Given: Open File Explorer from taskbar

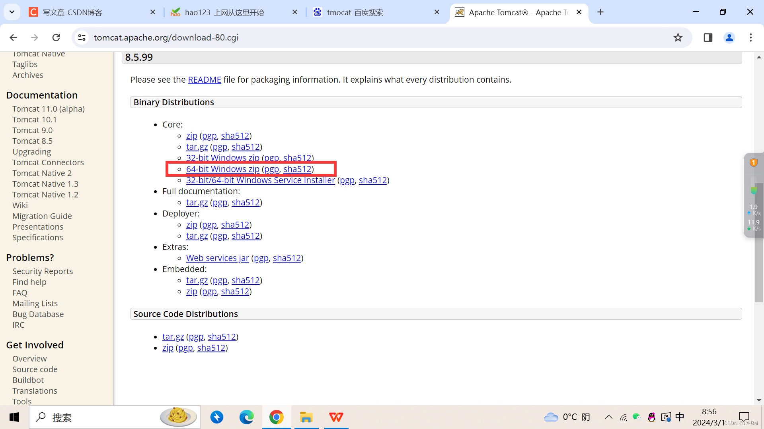Looking at the screenshot, I should click(x=306, y=417).
